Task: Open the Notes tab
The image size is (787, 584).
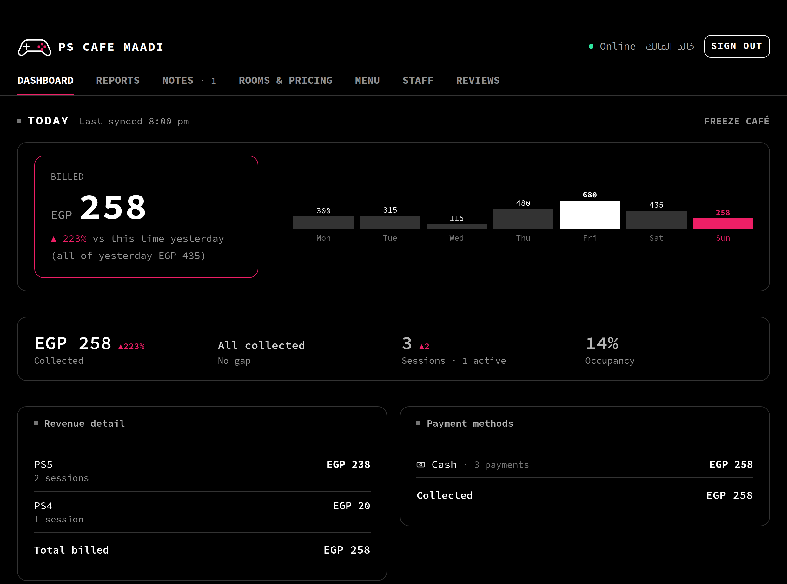Action: pos(189,81)
